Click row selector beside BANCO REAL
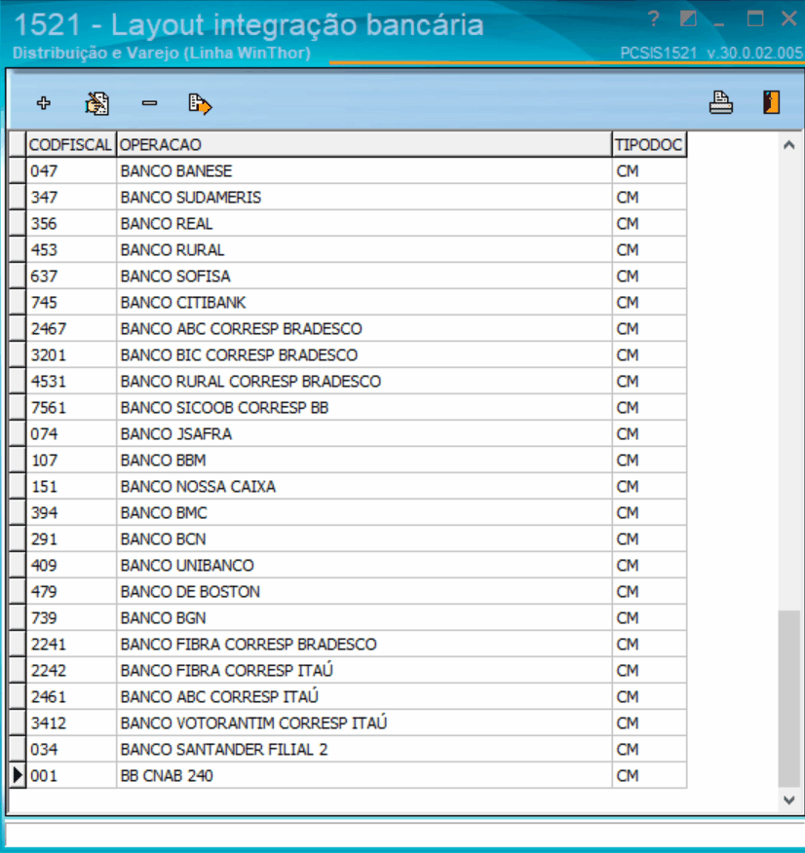 [x=18, y=224]
